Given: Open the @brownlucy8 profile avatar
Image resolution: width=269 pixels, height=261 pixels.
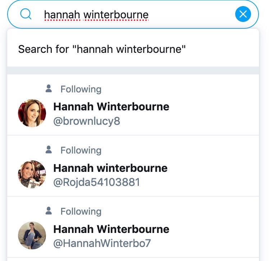Looking at the screenshot, I should 32,113.
